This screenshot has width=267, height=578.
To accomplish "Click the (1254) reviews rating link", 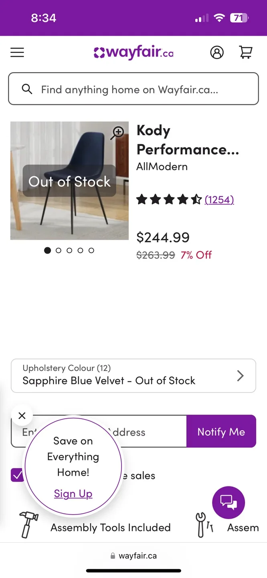I will click(x=219, y=199).
